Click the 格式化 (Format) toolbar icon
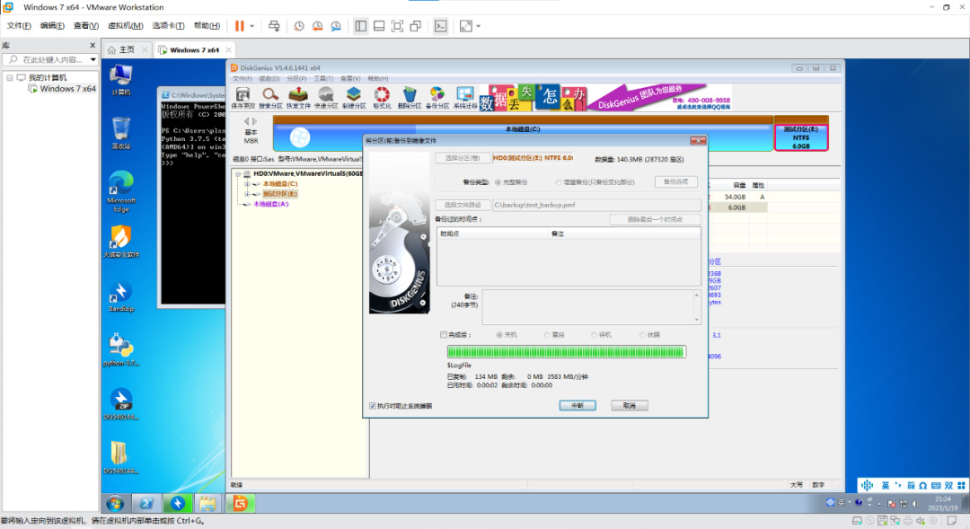The height and width of the screenshot is (529, 970). click(x=382, y=98)
